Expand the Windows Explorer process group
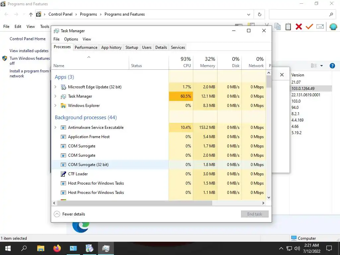340x255 pixels. point(55,106)
